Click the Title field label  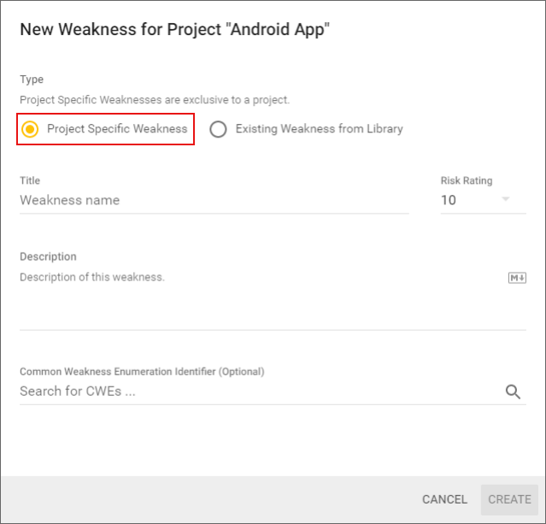tap(30, 180)
